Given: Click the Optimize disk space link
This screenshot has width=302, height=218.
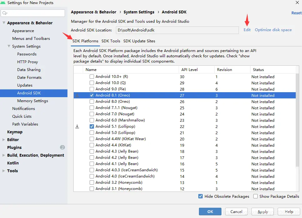Looking at the screenshot, I should pyautogui.click(x=273, y=30).
